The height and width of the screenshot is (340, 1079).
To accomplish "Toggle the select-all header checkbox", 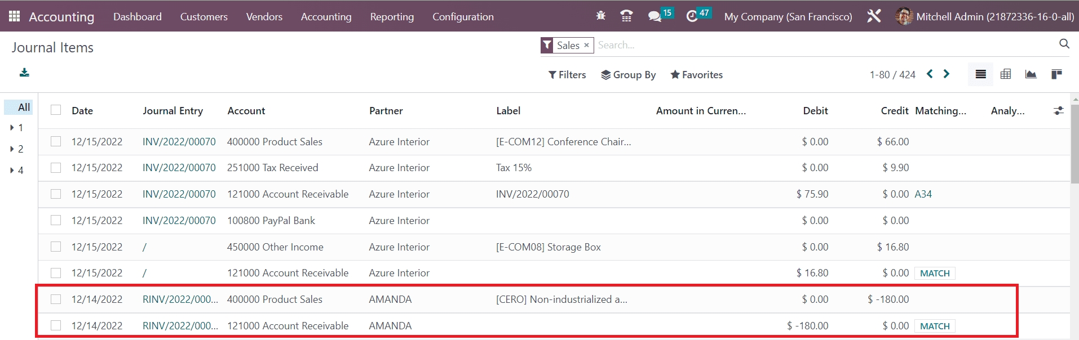I will coord(56,110).
